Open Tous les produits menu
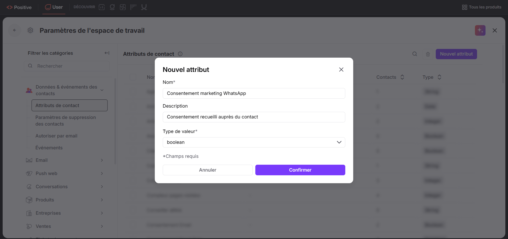 click(482, 7)
